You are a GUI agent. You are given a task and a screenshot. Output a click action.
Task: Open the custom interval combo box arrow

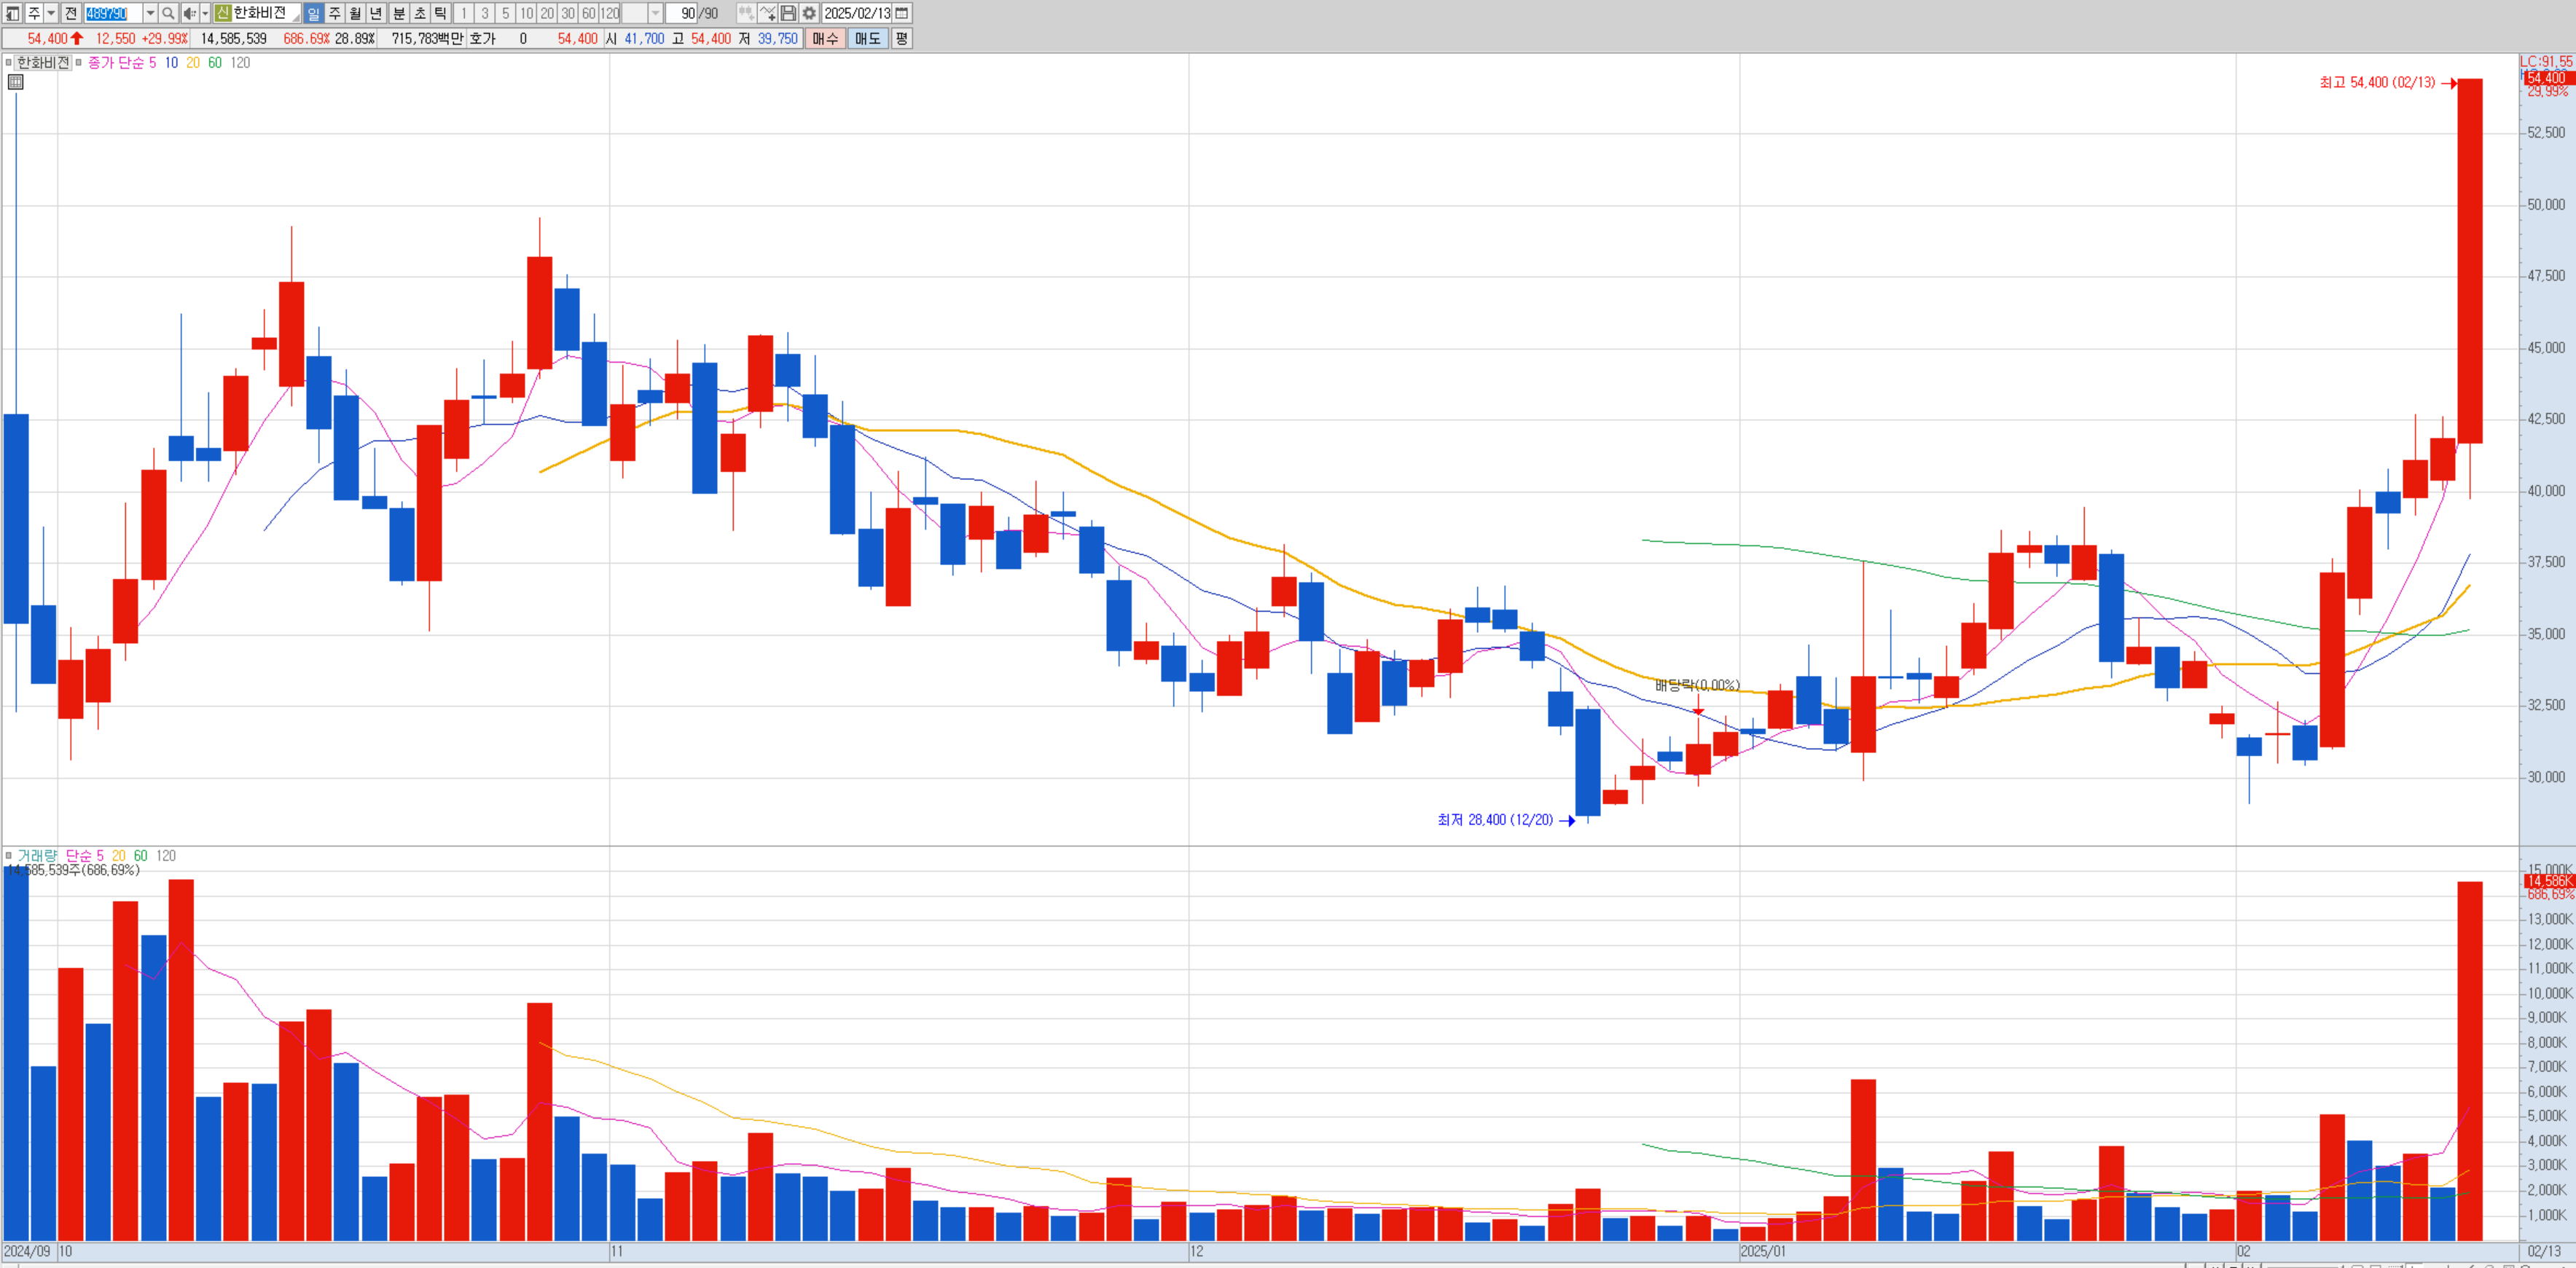click(655, 13)
